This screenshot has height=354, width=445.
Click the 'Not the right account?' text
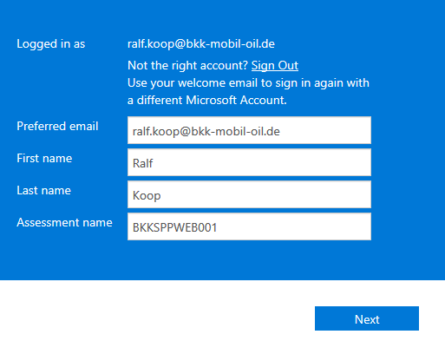point(188,66)
